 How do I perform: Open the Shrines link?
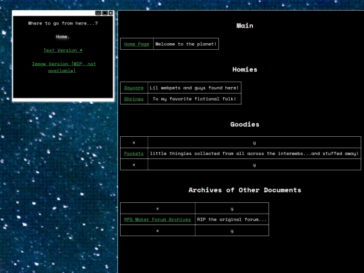click(133, 98)
